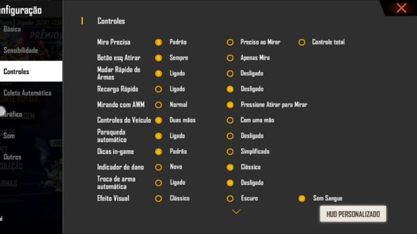Turn on Troca de arma automática

tap(158, 183)
